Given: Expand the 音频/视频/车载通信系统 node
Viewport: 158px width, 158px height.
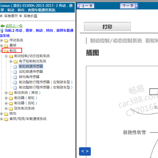Looking at the screenshot, I should coord(1,119).
